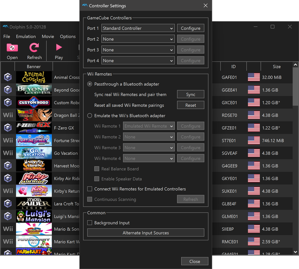
Task: Click USA flag icon for RMCE01 row
Action: tap(254, 242)
